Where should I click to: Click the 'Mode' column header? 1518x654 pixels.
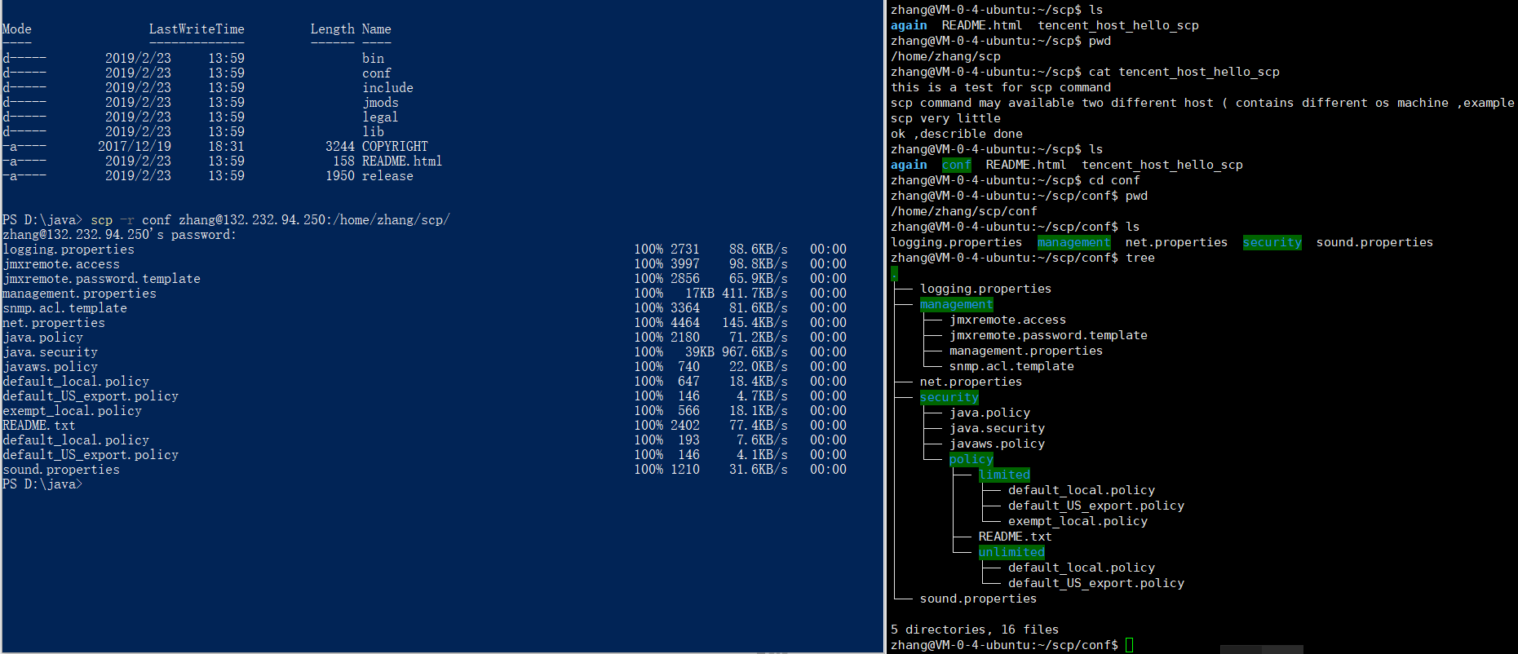pyautogui.click(x=17, y=29)
